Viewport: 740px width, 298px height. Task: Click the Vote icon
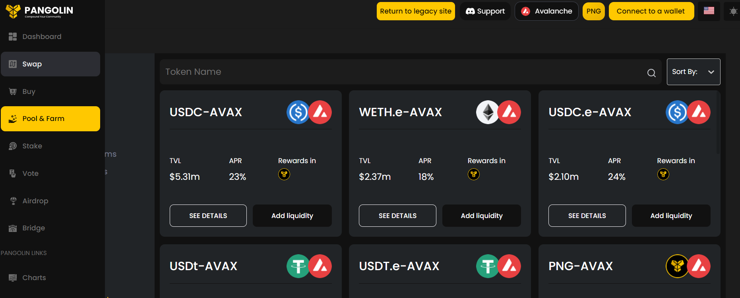(13, 173)
